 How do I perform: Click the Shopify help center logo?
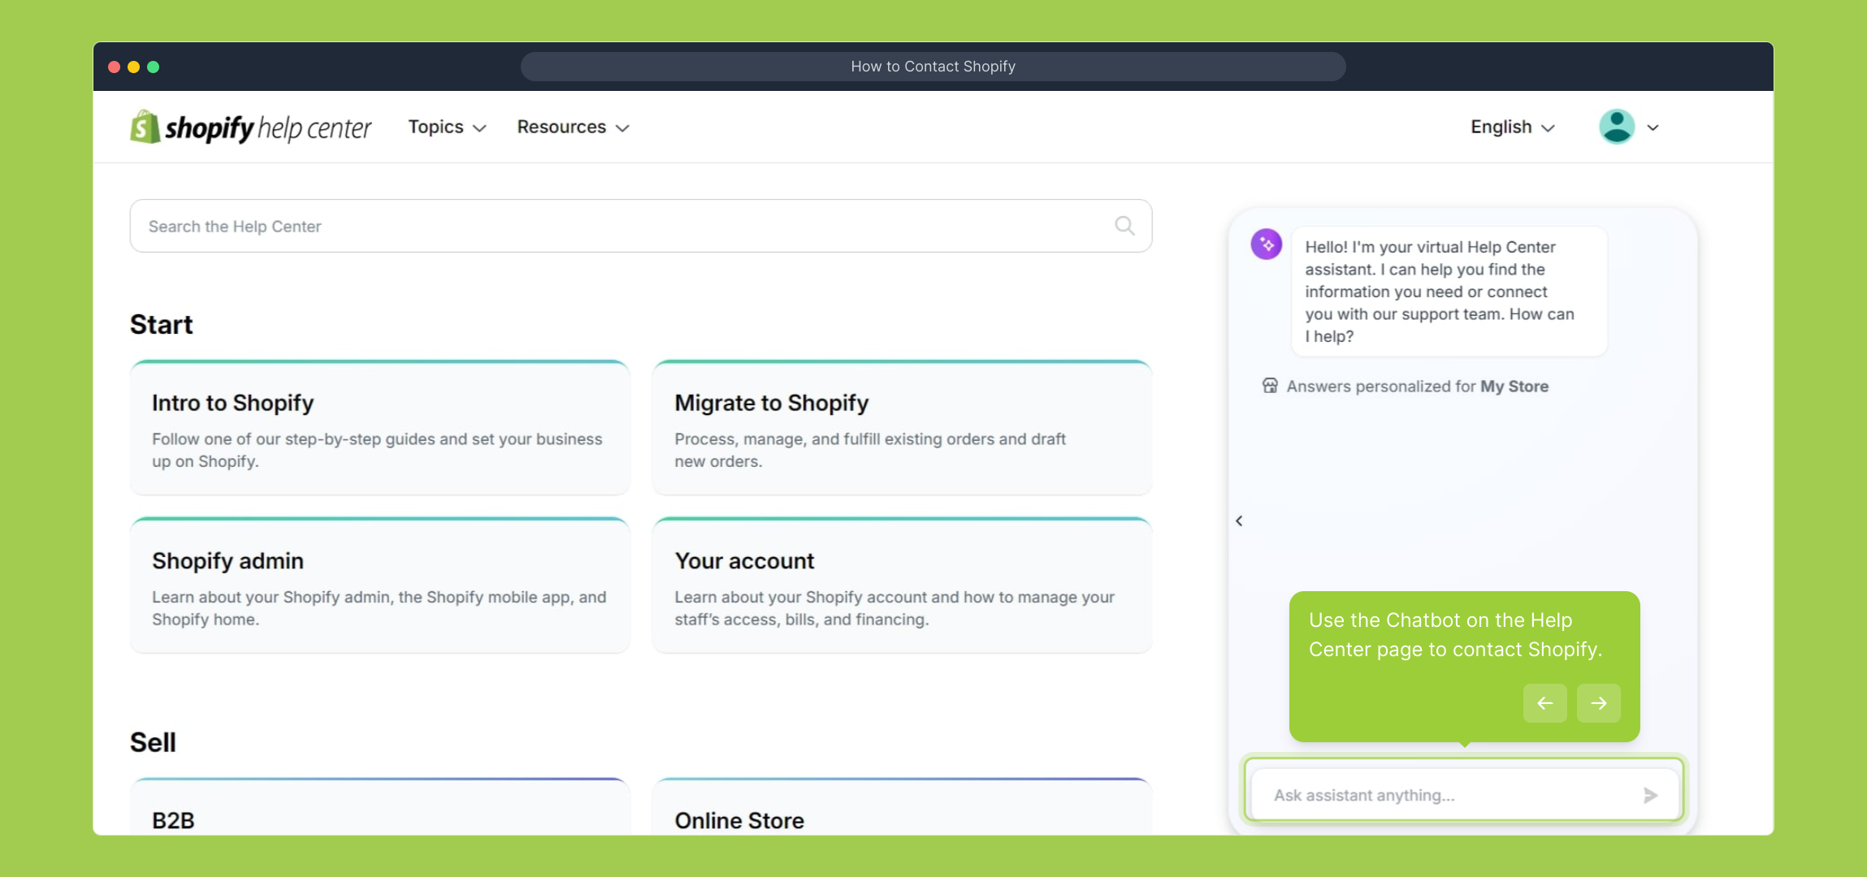pyautogui.click(x=250, y=127)
